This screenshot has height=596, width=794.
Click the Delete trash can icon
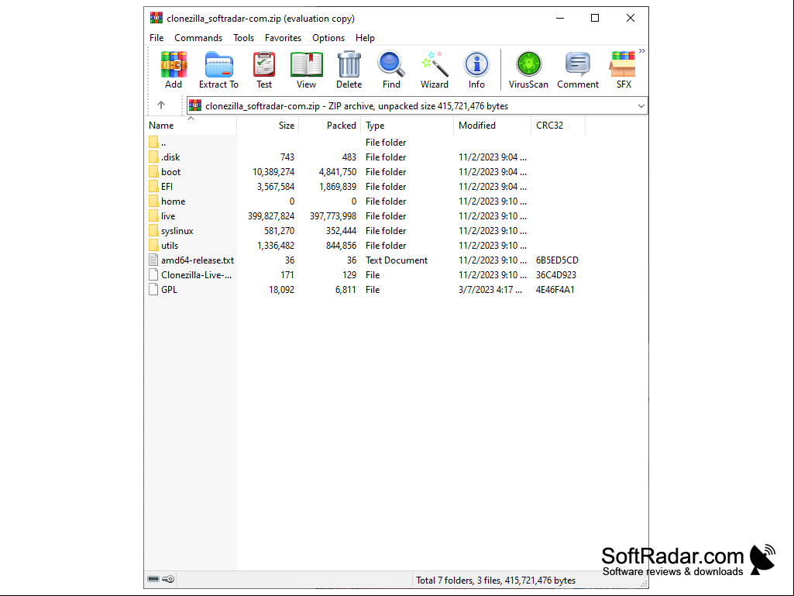coord(349,64)
